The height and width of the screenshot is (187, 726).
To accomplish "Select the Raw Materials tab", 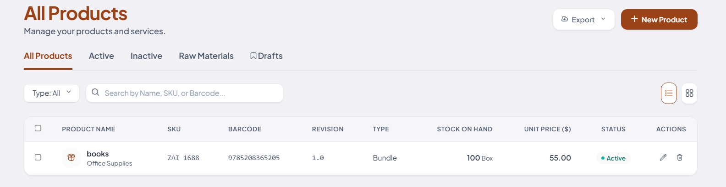I will (x=206, y=56).
